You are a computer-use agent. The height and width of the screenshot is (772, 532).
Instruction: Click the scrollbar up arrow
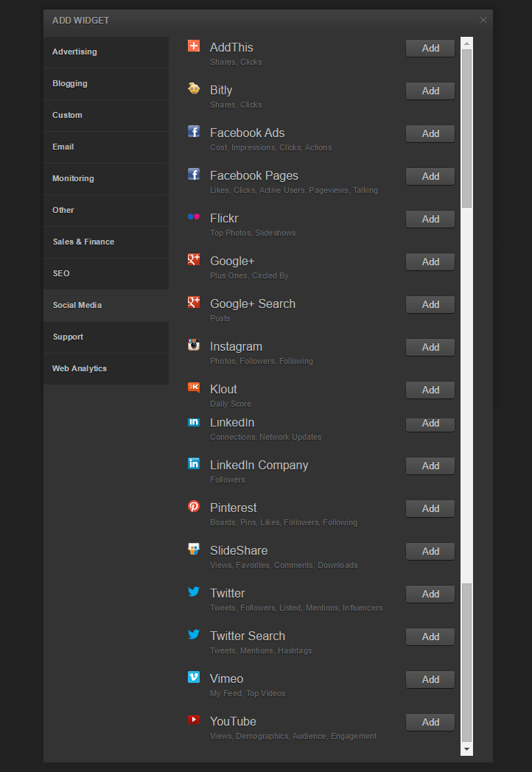point(466,43)
